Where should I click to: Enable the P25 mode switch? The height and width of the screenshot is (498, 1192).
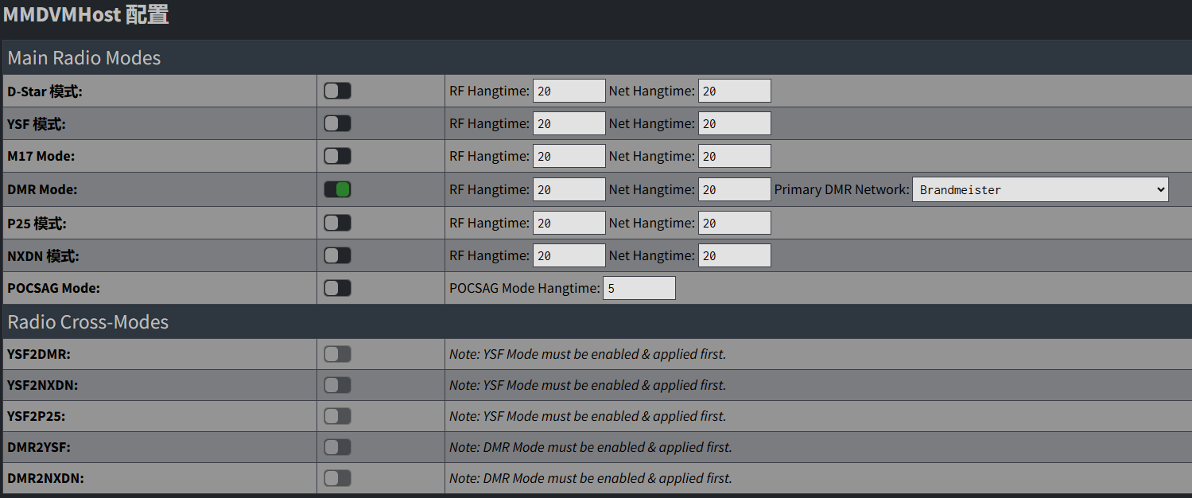[x=337, y=223]
